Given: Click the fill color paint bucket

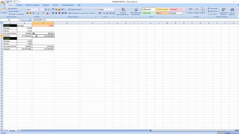Looking at the screenshot, I should click(43, 13).
